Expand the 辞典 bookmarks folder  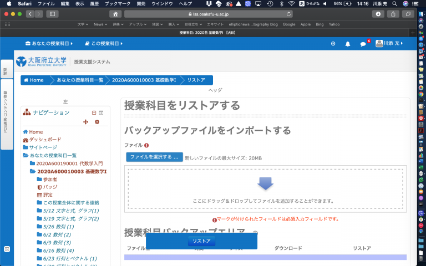click(118, 24)
